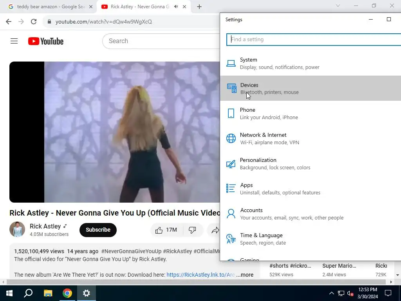Open Apps settings category
The image size is (401, 301).
coord(311,189)
